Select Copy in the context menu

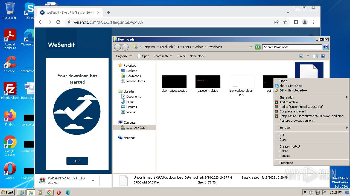coord(312,139)
